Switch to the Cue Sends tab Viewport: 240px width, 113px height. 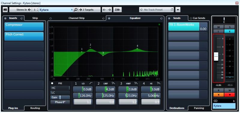pos(199,18)
